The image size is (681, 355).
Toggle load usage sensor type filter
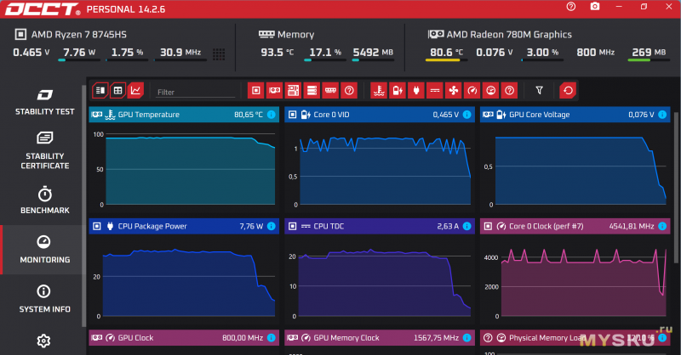491,91
